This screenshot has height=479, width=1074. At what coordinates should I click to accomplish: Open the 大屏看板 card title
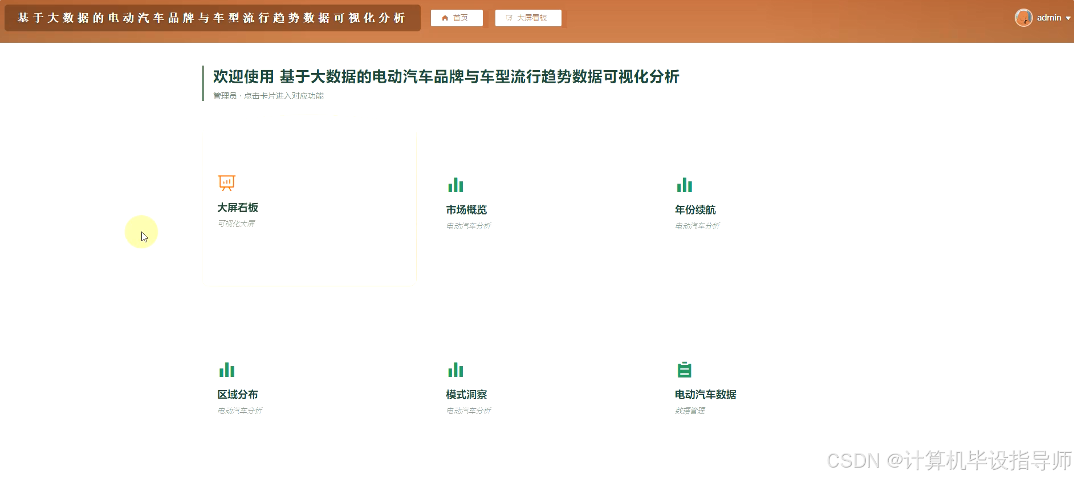238,208
